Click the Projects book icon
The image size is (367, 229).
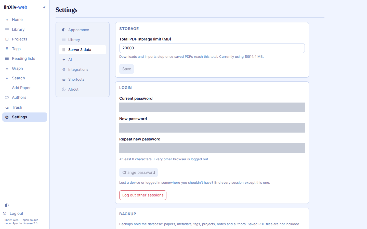(7, 39)
